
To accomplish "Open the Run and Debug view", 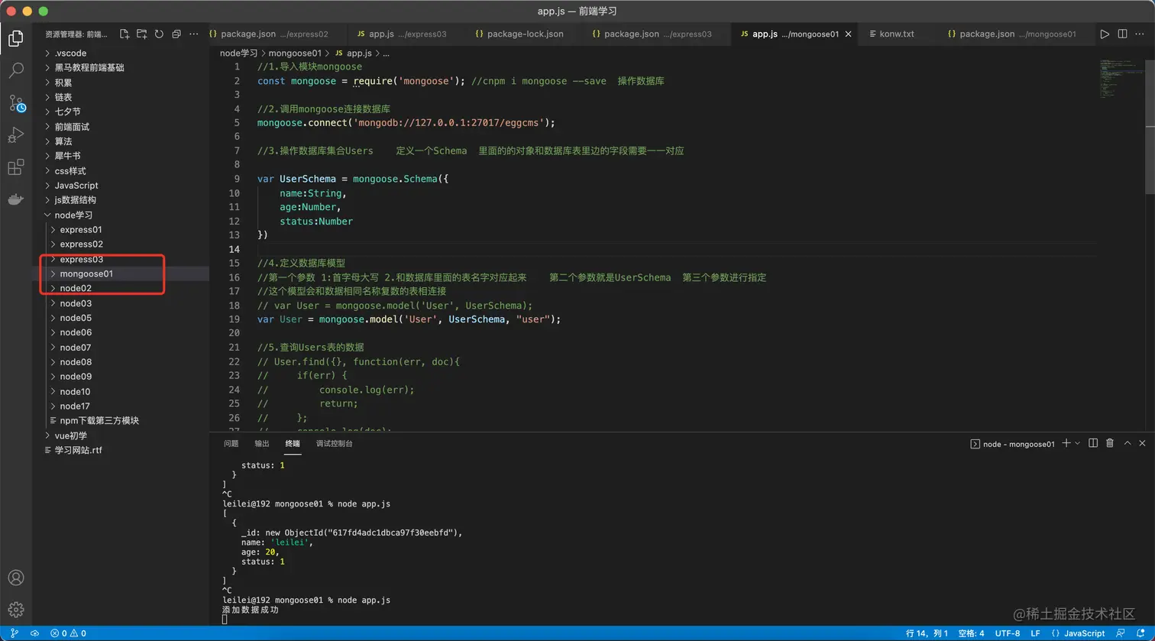I will tap(15, 135).
